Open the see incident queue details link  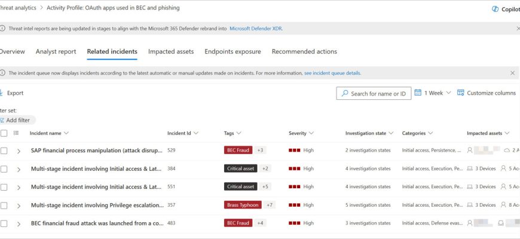tap(333, 73)
